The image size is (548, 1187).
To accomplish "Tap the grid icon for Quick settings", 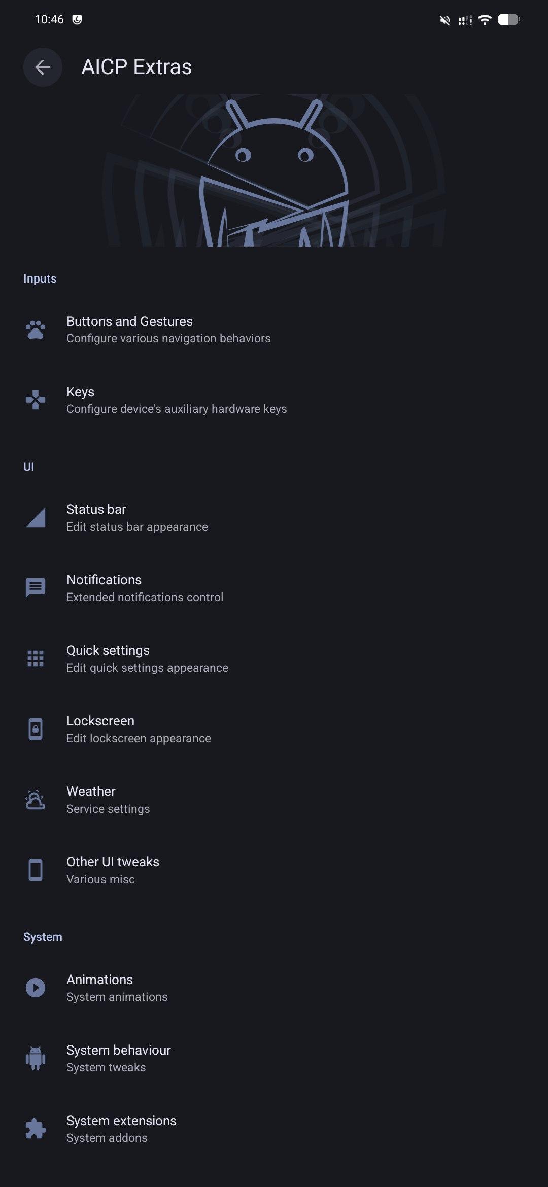I will tap(36, 659).
